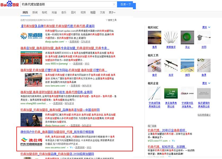Select the 网页 tab
Image resolution: width=222 pixels, height=159 pixels.
coord(25,12)
